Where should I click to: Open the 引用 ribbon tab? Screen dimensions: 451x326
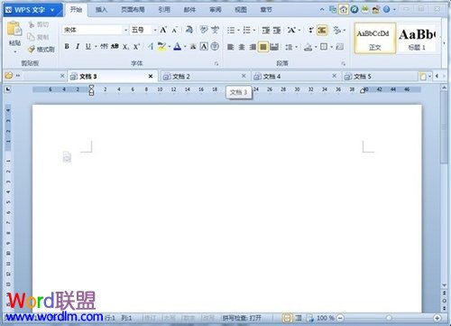click(164, 10)
